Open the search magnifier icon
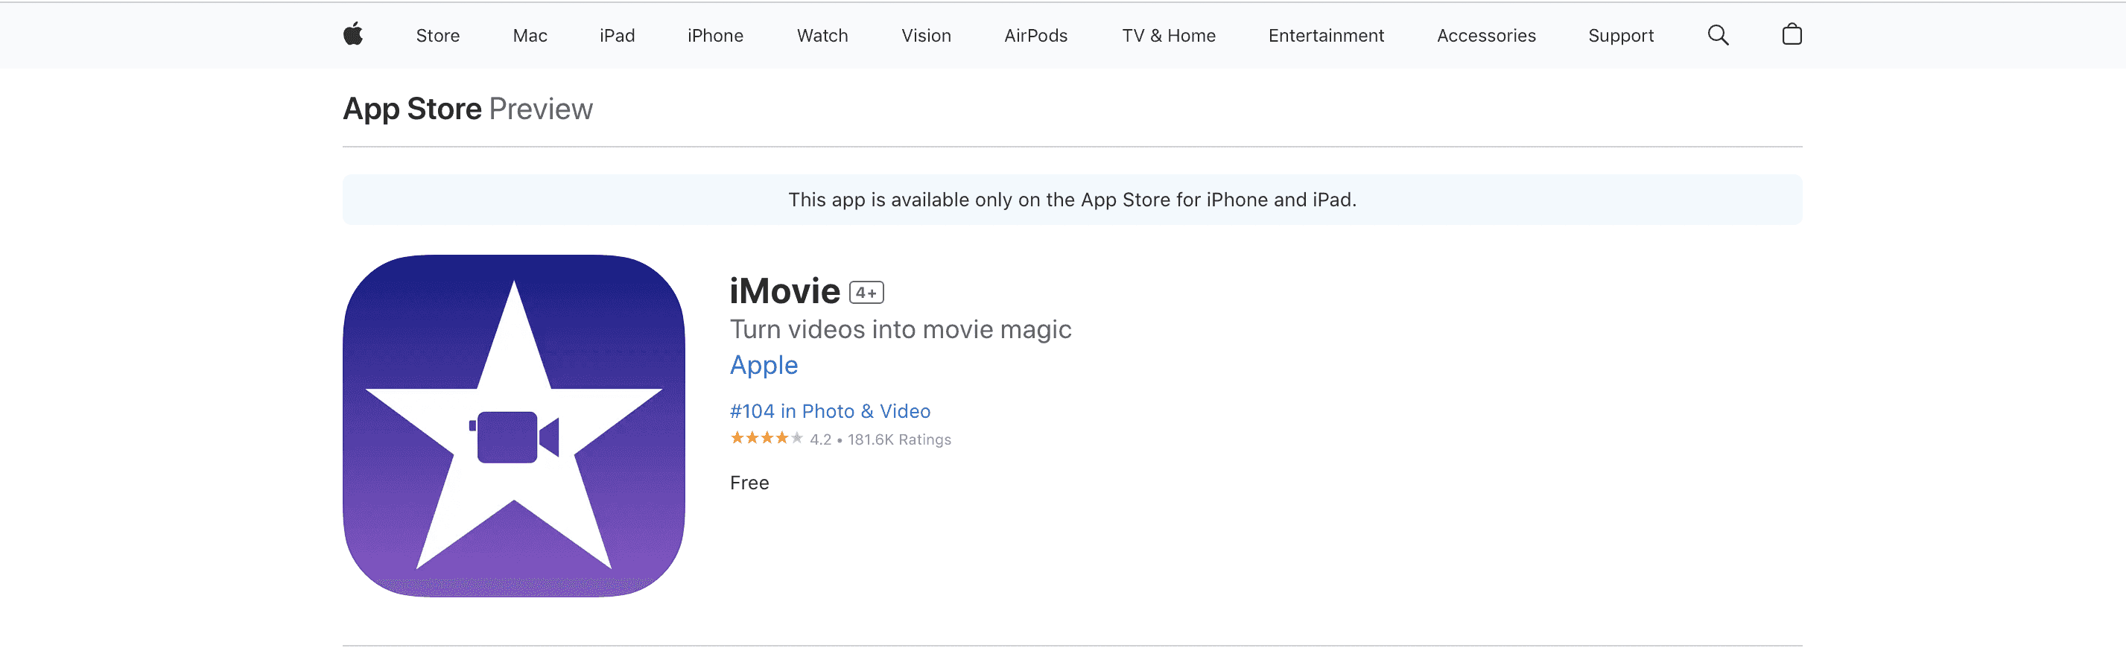The height and width of the screenshot is (648, 2126). click(x=1718, y=35)
